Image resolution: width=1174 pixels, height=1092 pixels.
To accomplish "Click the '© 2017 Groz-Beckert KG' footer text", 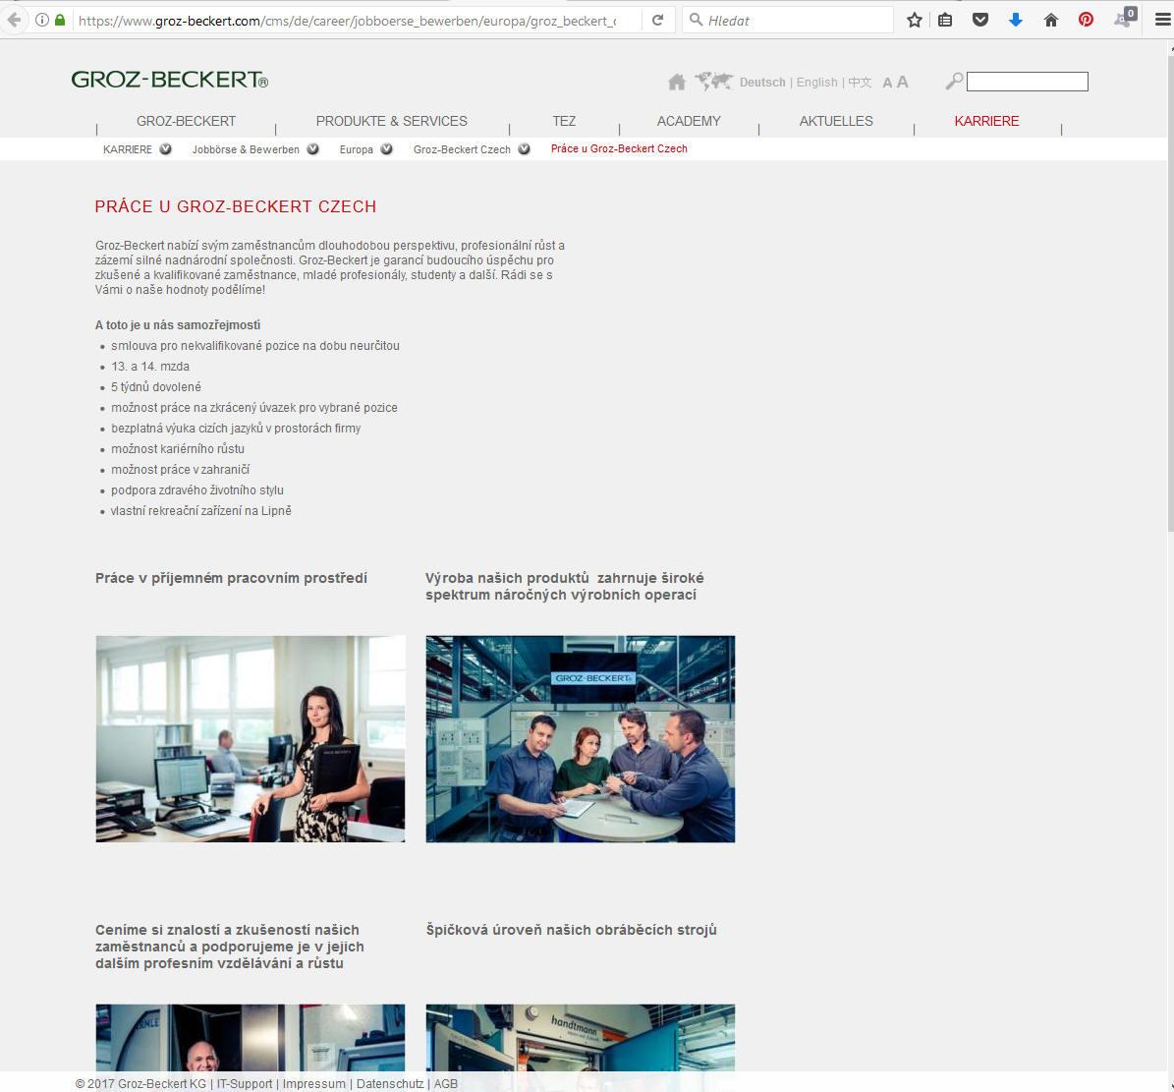I will 140,1084.
